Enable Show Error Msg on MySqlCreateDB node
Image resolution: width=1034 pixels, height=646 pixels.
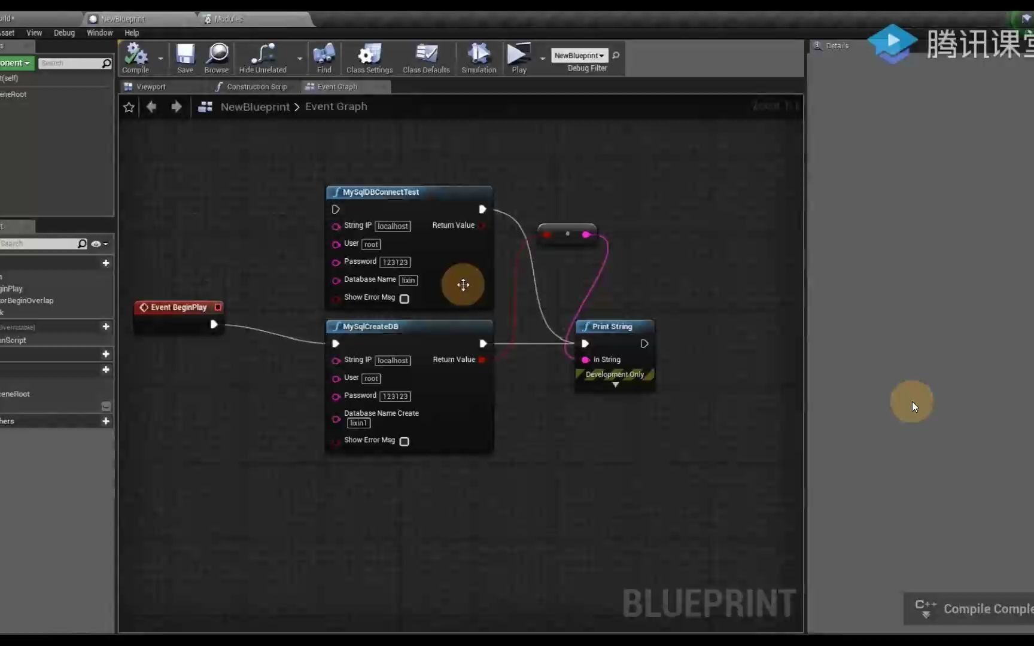[x=405, y=441]
